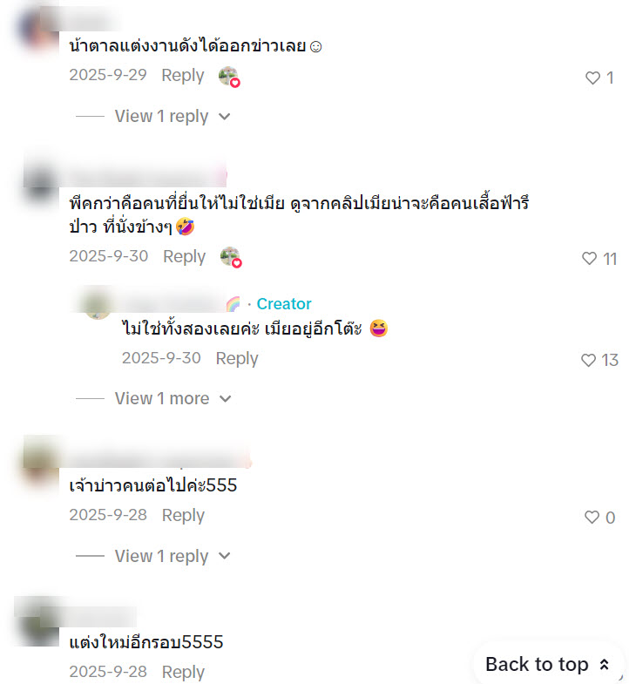Reply to the แต่งใหม่อีกรอบ5555 comment
This screenshot has height=684, width=629.
coord(183,672)
